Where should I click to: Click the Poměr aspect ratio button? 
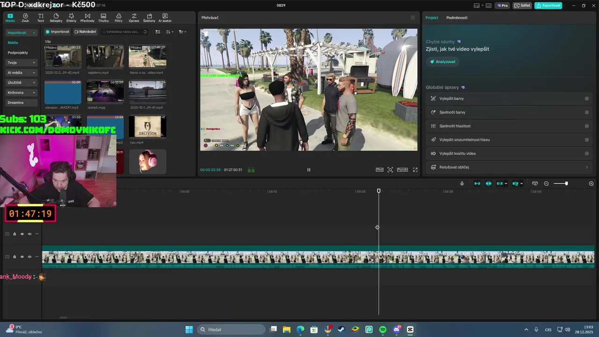(402, 170)
